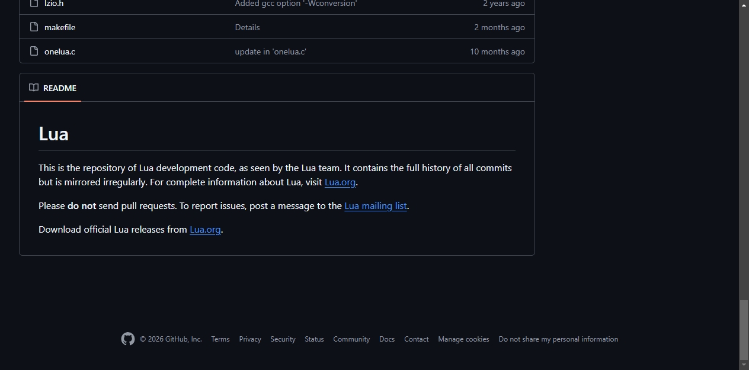Open the Security footer link
749x370 pixels.
[283, 339]
